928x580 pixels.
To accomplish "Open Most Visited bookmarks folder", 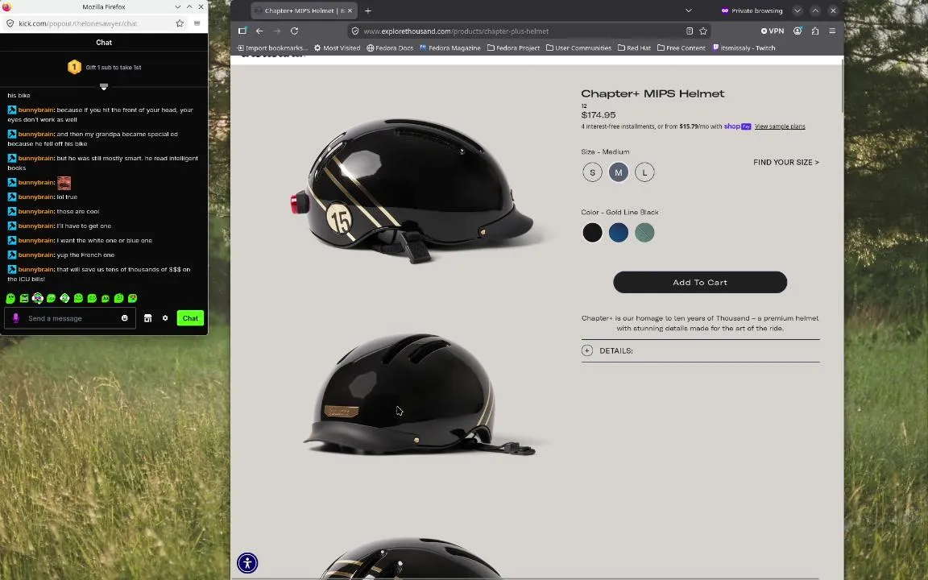I will [x=337, y=48].
